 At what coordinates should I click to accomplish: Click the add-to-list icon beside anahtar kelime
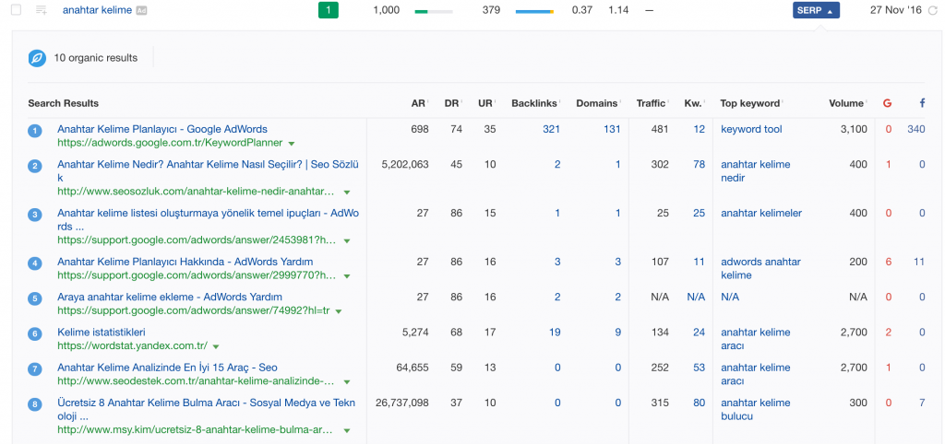tap(42, 10)
